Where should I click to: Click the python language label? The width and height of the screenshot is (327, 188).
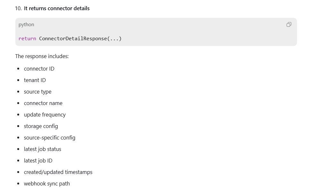click(x=26, y=25)
